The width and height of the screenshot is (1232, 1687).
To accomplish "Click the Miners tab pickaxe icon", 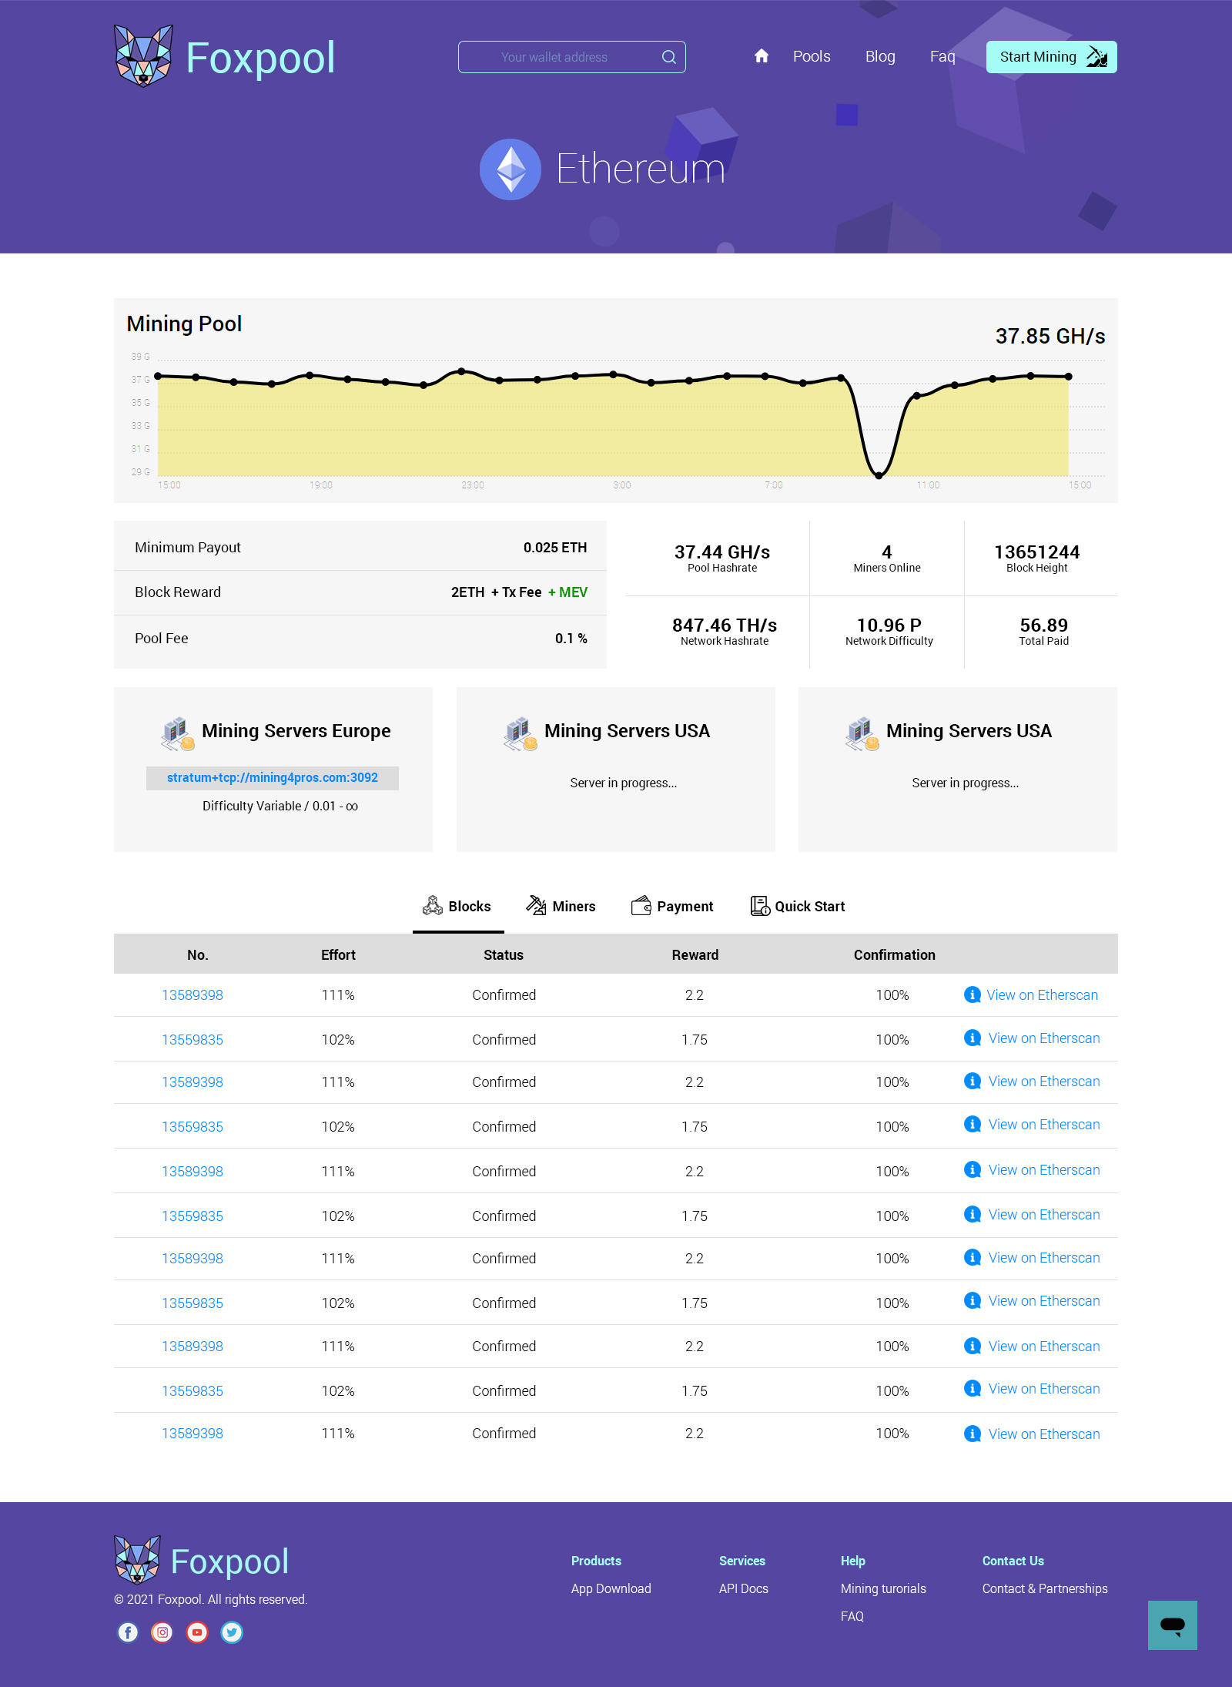I will [x=536, y=905].
